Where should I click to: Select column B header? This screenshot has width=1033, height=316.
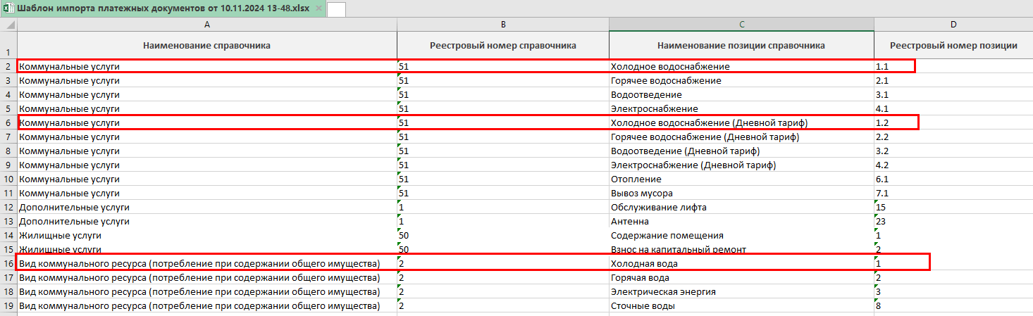point(502,25)
